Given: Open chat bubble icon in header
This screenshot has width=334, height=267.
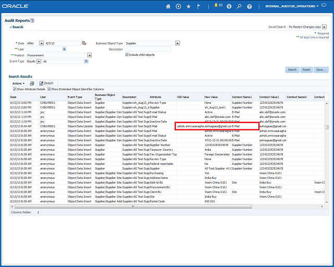Looking at the screenshot, I should tap(324, 6).
